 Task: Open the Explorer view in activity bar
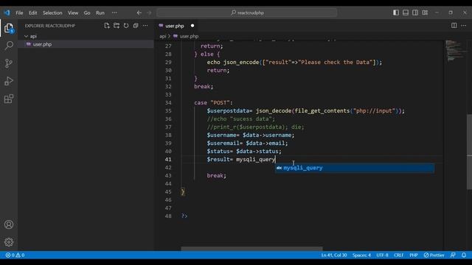click(x=9, y=28)
